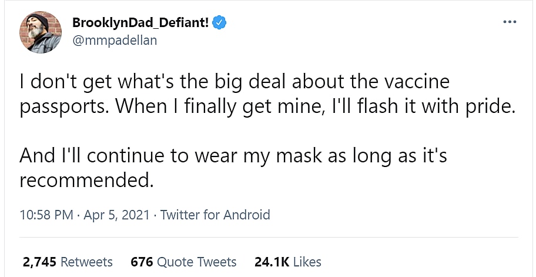This screenshot has height=277, width=536.
Task: View the Retweets list via its label
Action: [86, 262]
